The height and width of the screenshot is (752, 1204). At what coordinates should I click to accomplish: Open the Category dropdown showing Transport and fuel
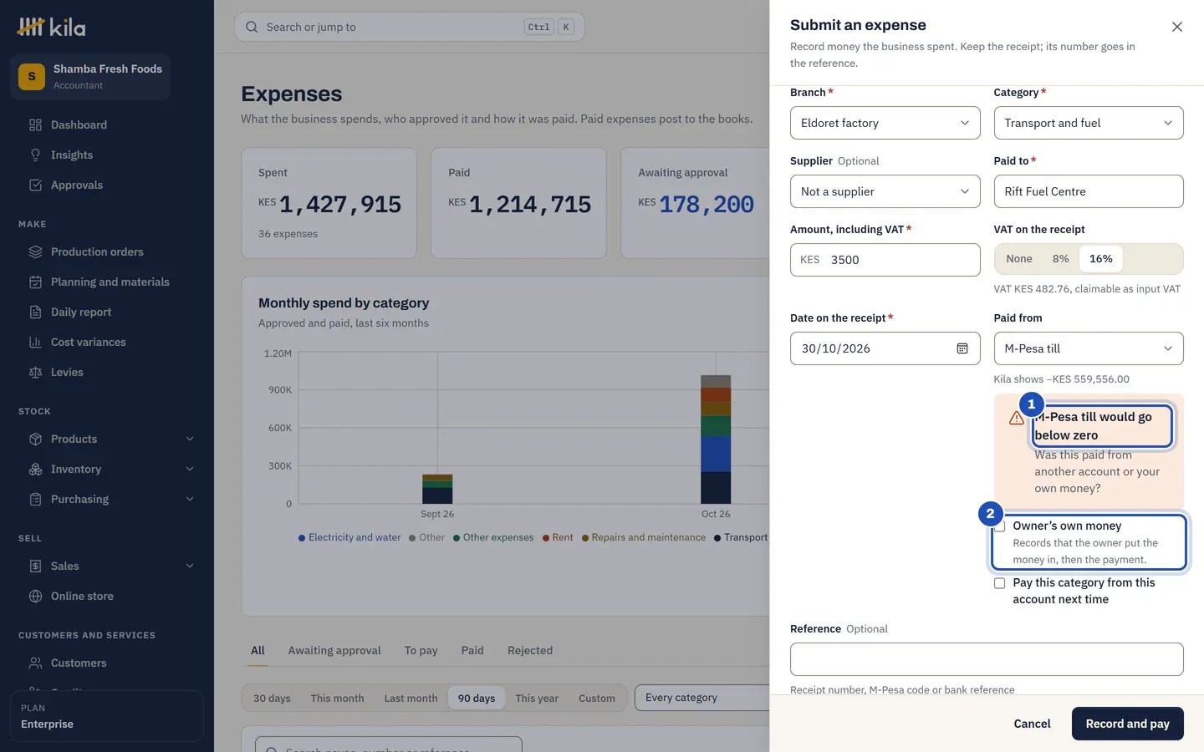pos(1089,123)
